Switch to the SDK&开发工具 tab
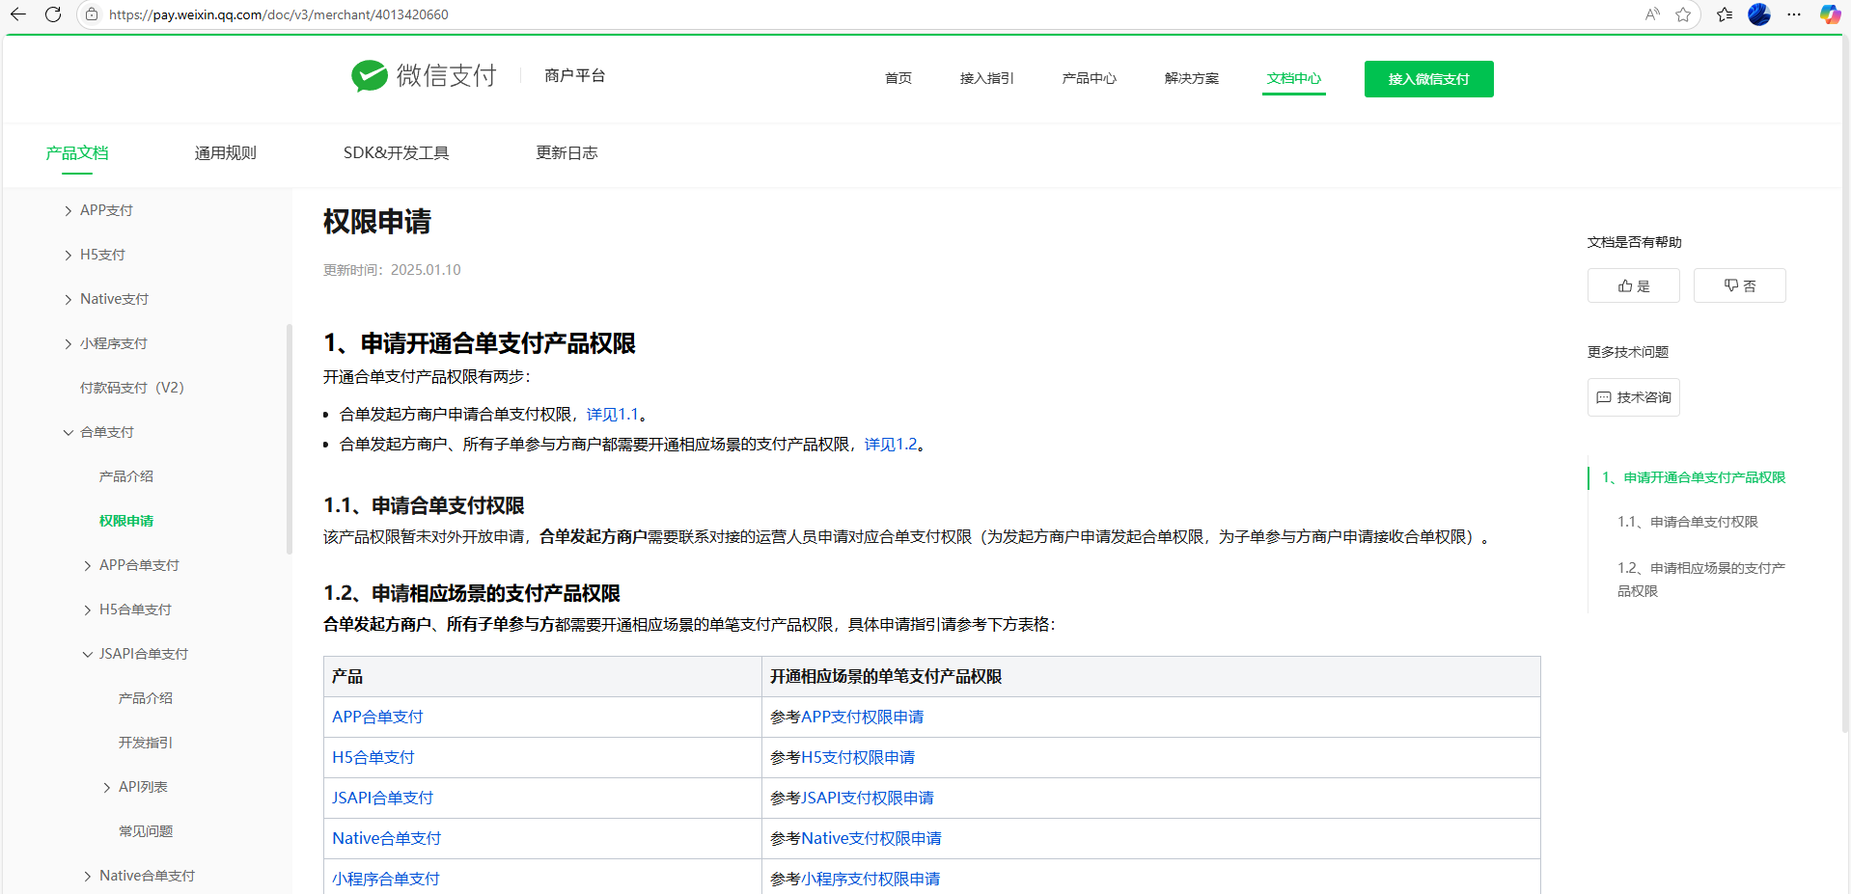The image size is (1851, 894). tap(396, 152)
